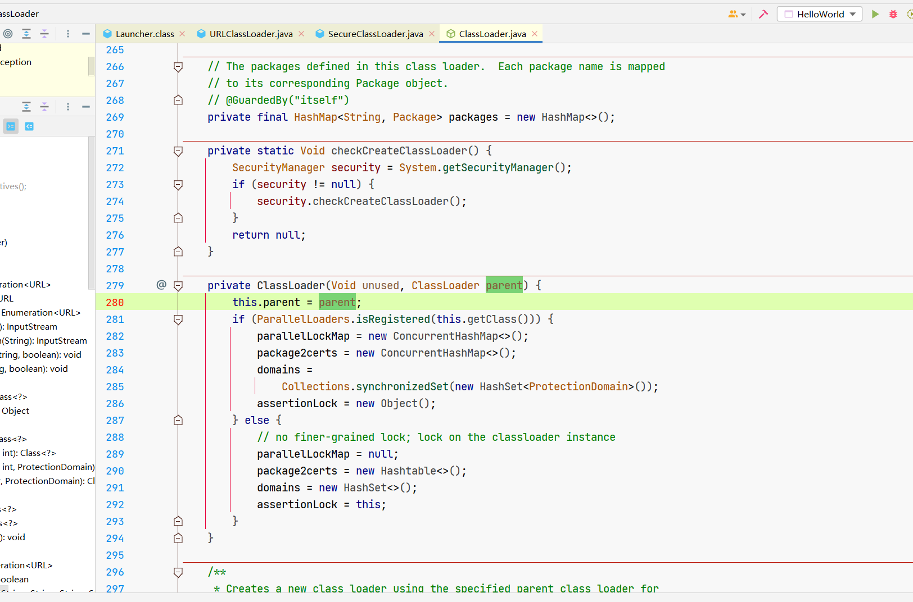Collapse the checkCreateClassLoader method at line 271
The image size is (913, 602).
point(178,150)
